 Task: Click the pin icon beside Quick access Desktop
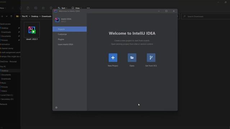click(19, 28)
